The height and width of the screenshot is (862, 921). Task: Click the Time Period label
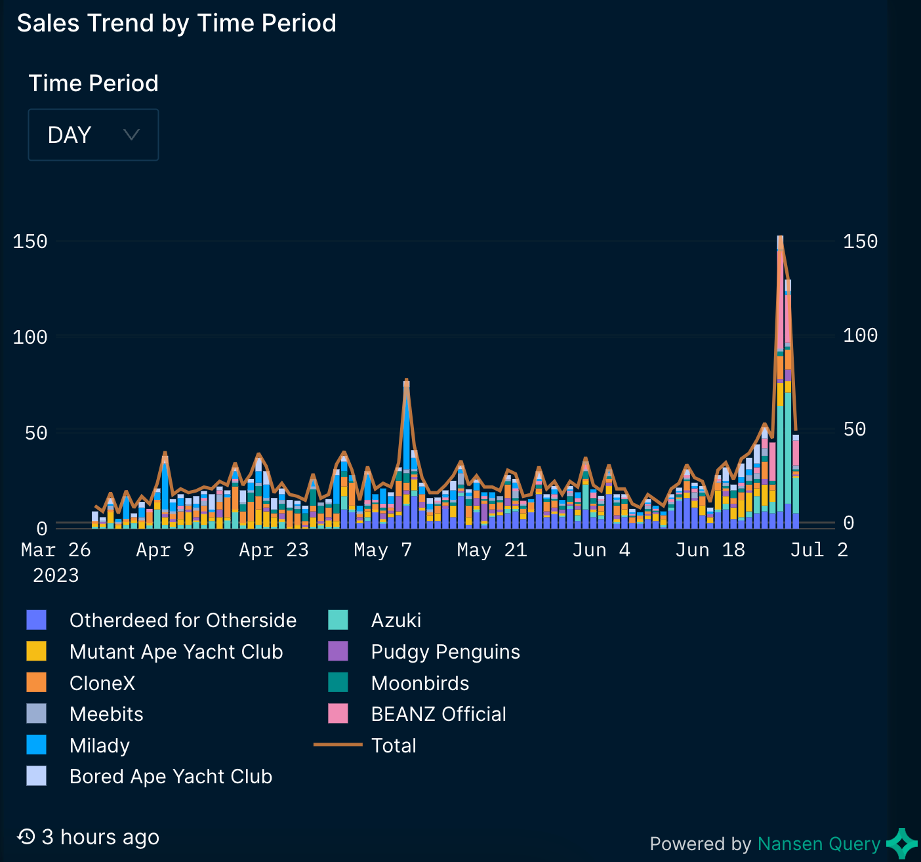[93, 83]
